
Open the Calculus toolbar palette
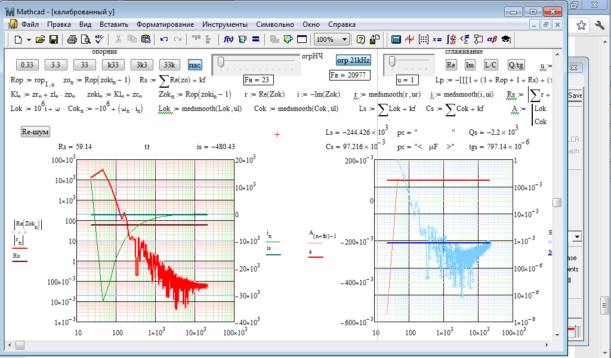tap(452, 39)
